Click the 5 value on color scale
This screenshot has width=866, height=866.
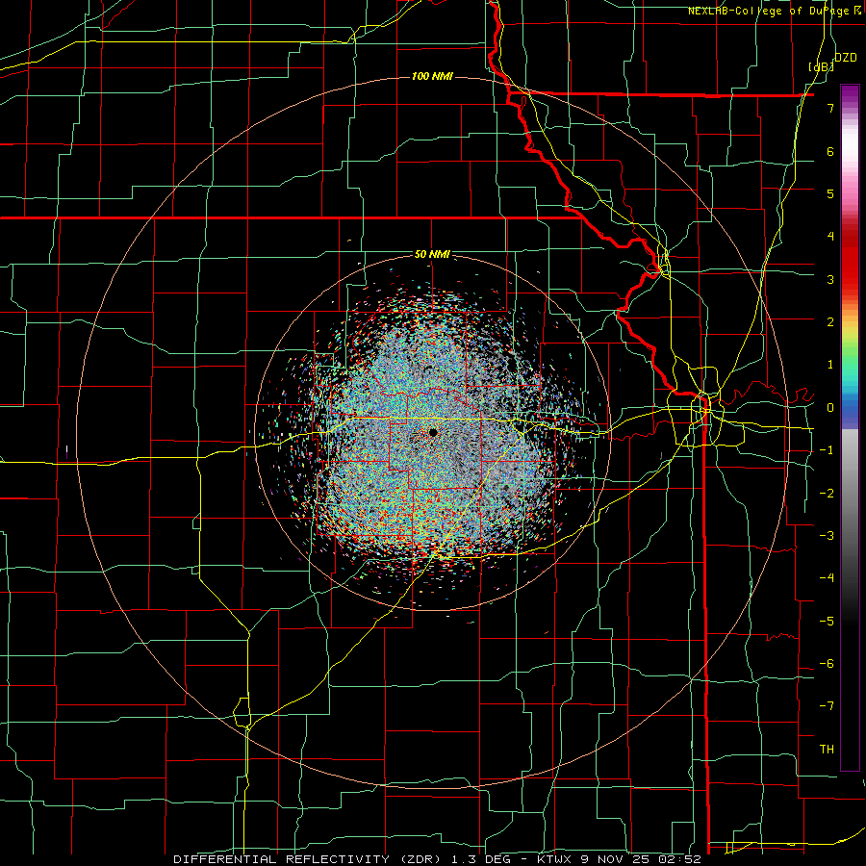point(830,193)
